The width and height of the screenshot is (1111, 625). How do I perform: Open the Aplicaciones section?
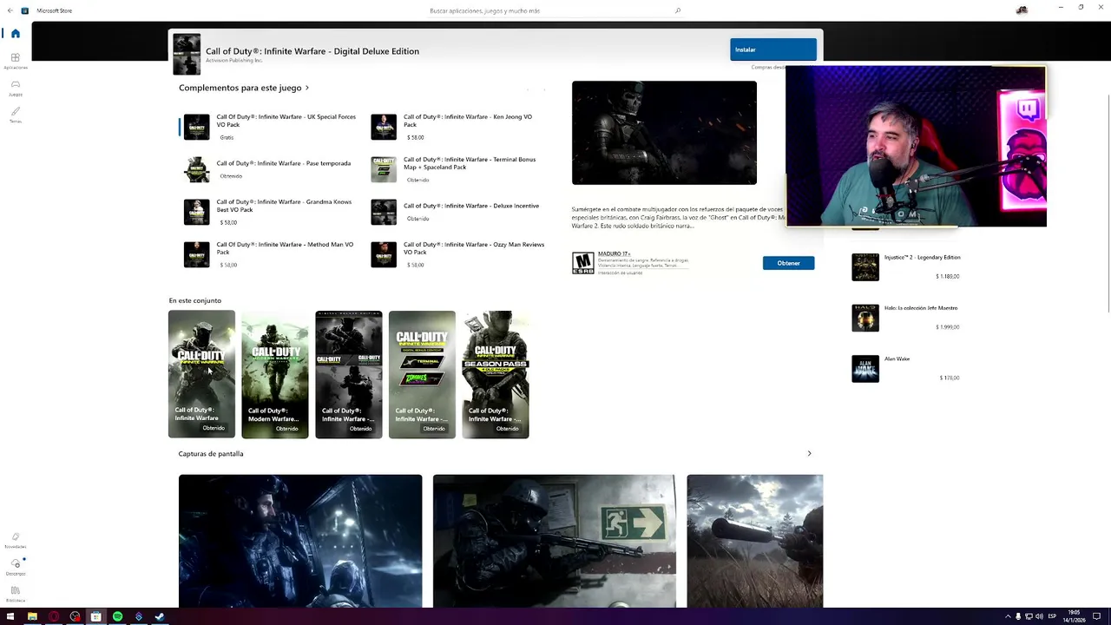coord(15,61)
